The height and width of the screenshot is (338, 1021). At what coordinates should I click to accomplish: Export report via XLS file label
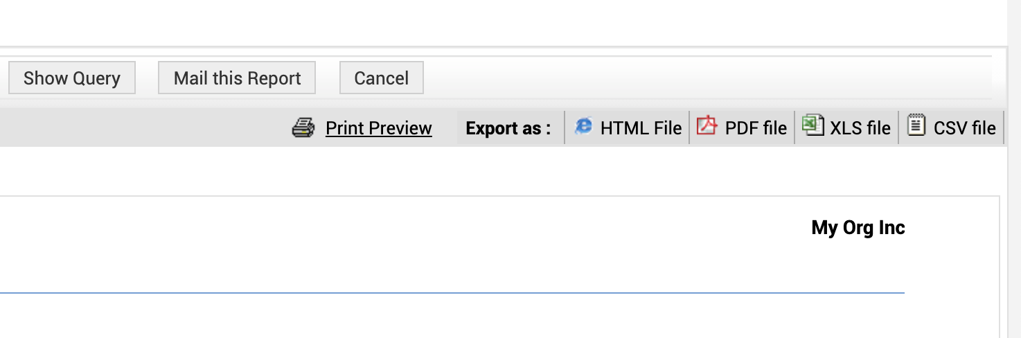click(x=860, y=128)
